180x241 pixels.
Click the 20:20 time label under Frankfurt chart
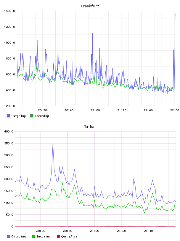coord(42,110)
